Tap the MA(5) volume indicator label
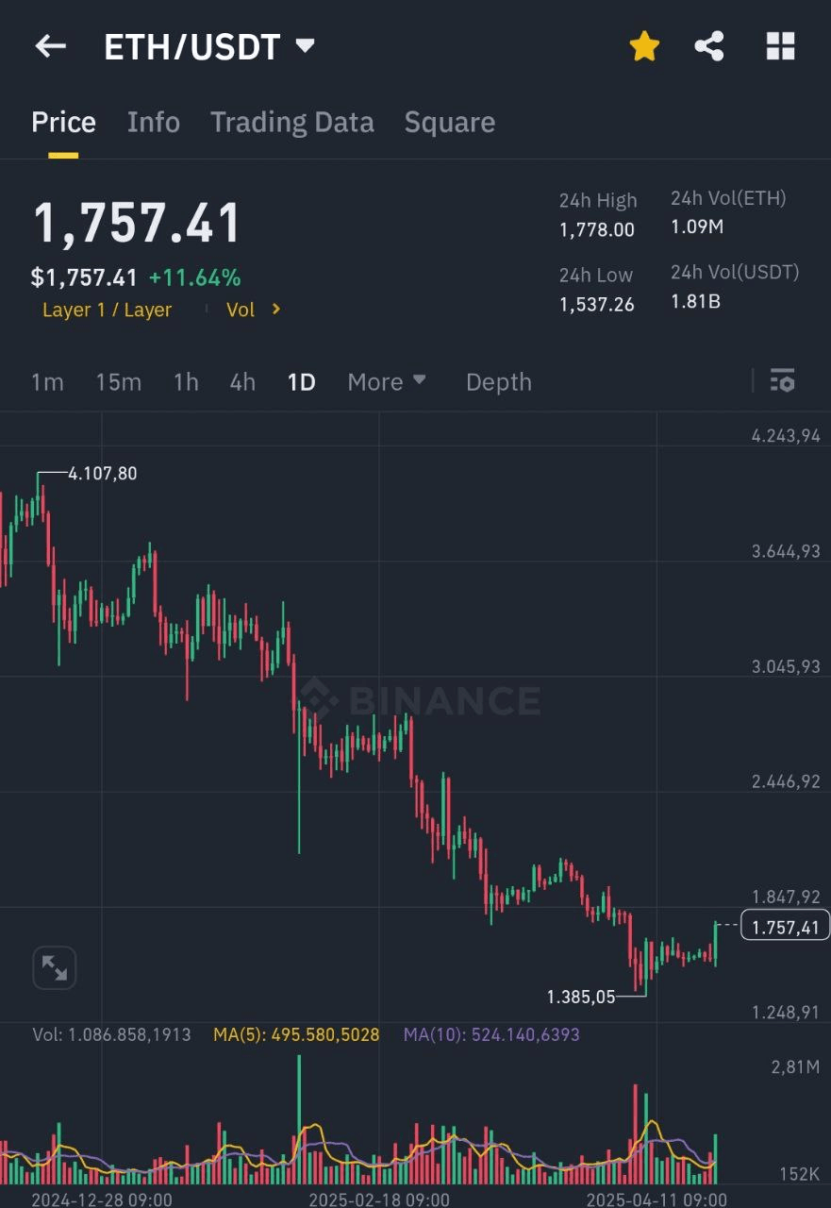This screenshot has width=831, height=1208. click(x=296, y=1035)
